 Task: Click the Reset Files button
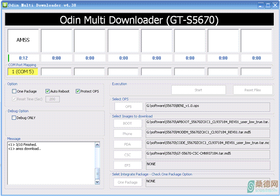point(253,90)
